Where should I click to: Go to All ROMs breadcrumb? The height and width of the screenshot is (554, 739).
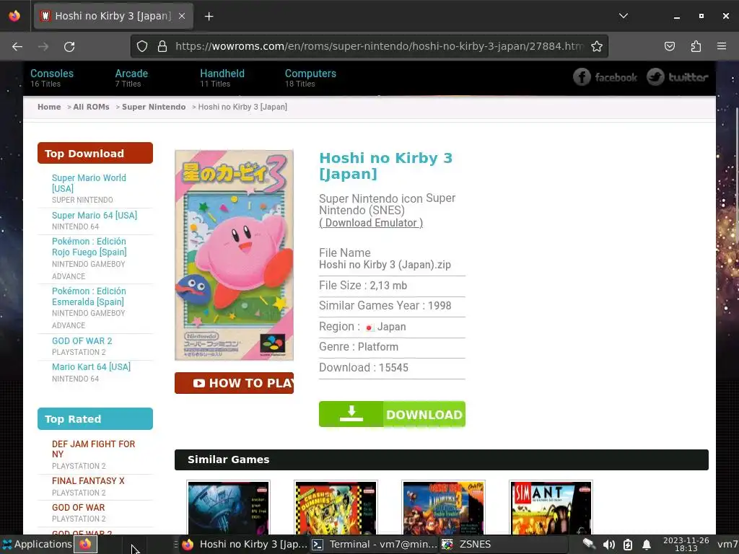click(91, 107)
